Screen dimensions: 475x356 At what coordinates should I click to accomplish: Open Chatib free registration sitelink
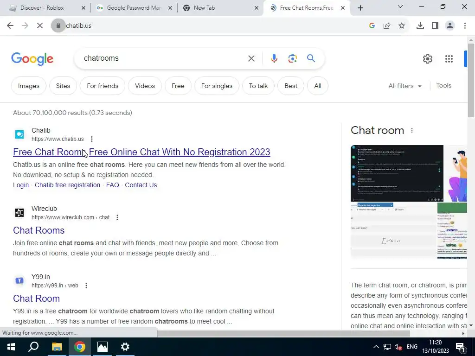(67, 185)
